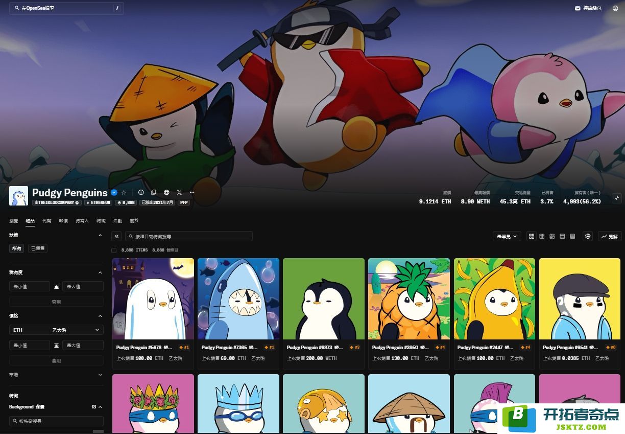Click the rarity rank badge on Penguin #2447
This screenshot has height=434, width=625.
tap(525, 347)
